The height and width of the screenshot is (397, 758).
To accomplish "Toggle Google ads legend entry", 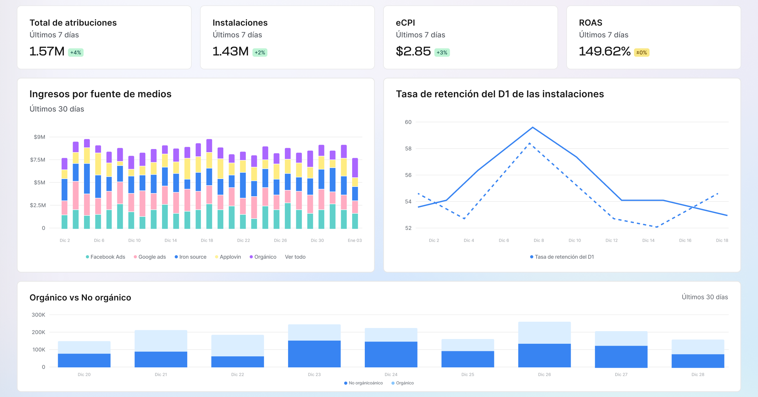I will click(x=150, y=257).
